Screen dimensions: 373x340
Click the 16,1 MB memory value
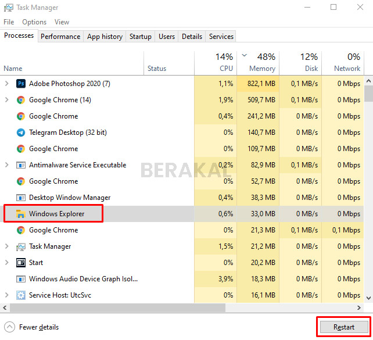(263, 295)
